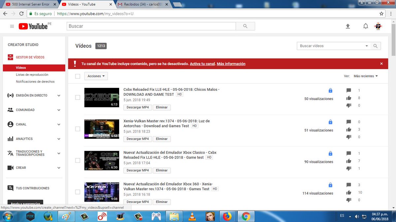Download MP4 of Chicos Malos video
The image size is (396, 222).
tap(138, 107)
